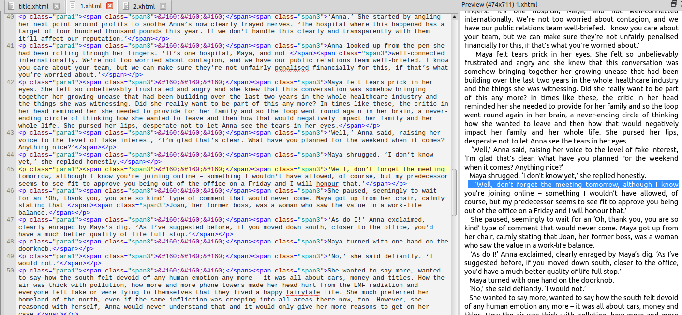Click line number 40 in the gutter
Screen dimensions: 682x315
[x=10, y=17]
